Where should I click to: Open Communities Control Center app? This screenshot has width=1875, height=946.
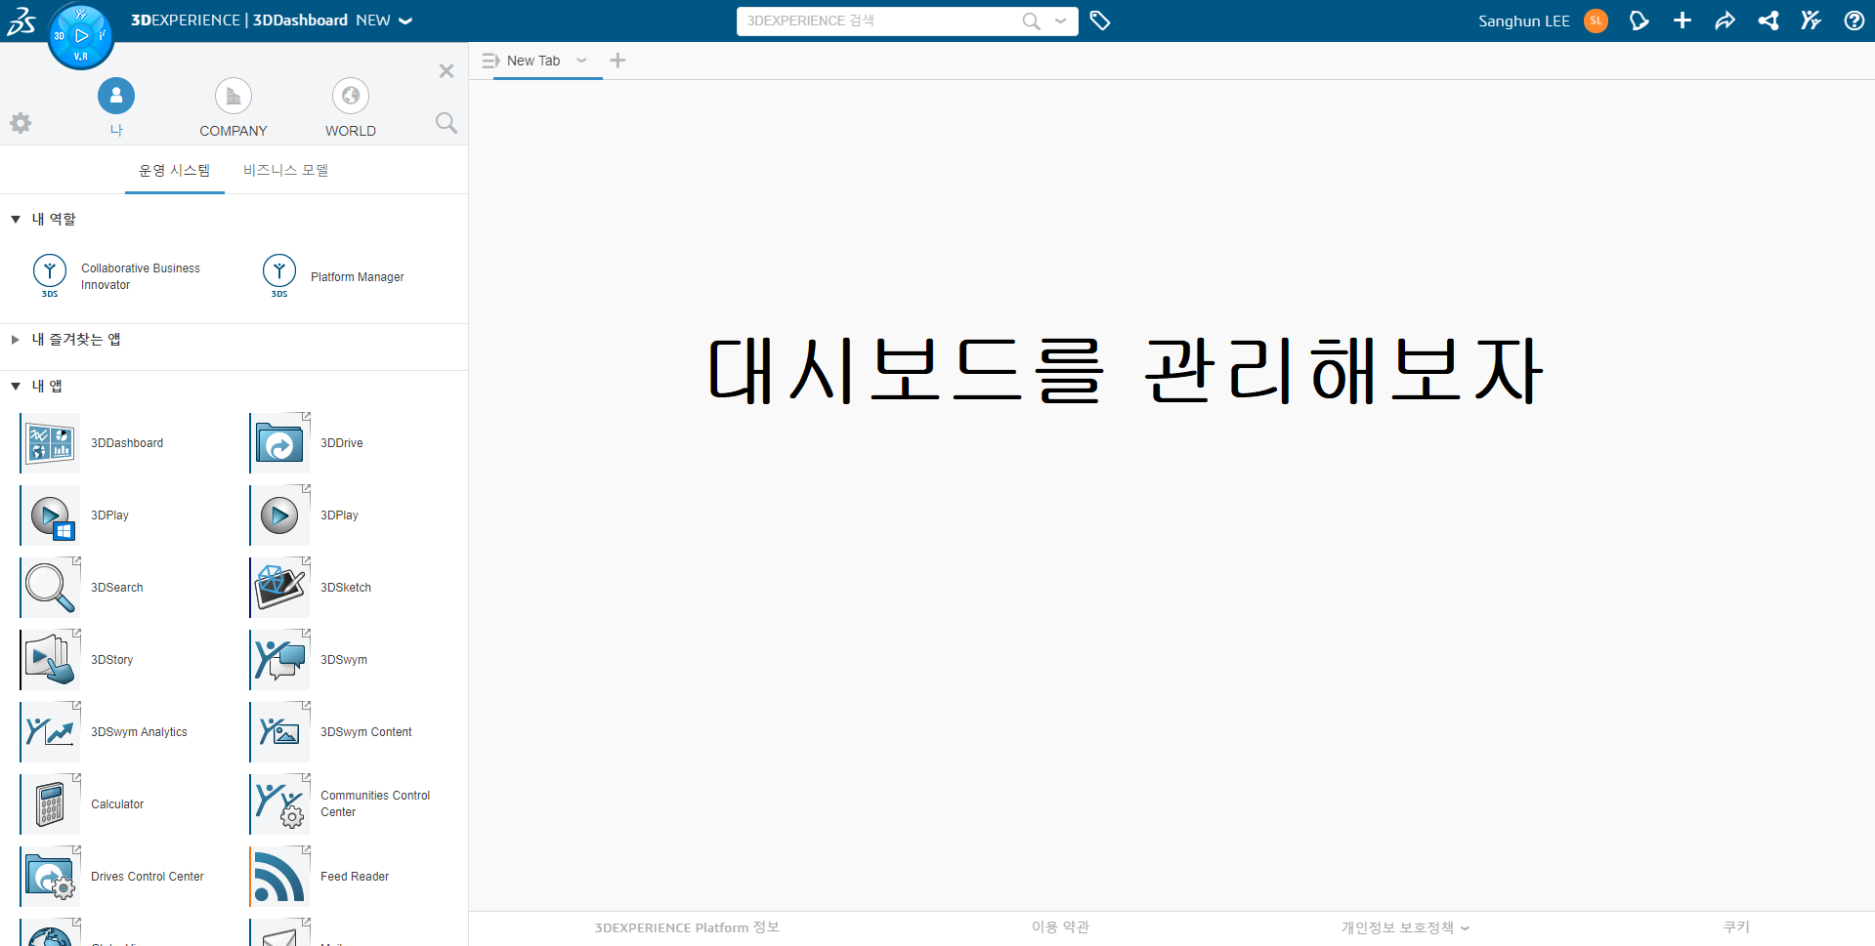click(279, 804)
